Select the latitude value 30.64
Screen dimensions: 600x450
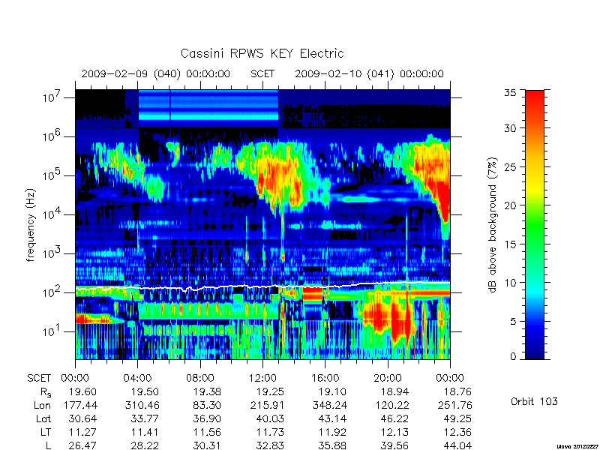point(82,418)
